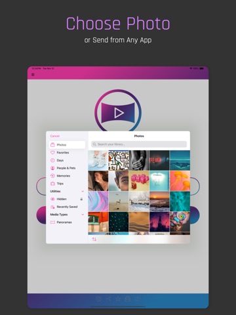The image size is (236, 315).
Task: Open Memories in the sidebar
Action: [67, 176]
